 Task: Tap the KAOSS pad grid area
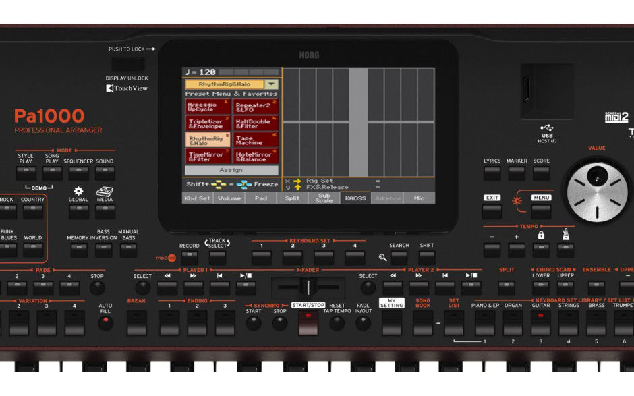(x=359, y=122)
